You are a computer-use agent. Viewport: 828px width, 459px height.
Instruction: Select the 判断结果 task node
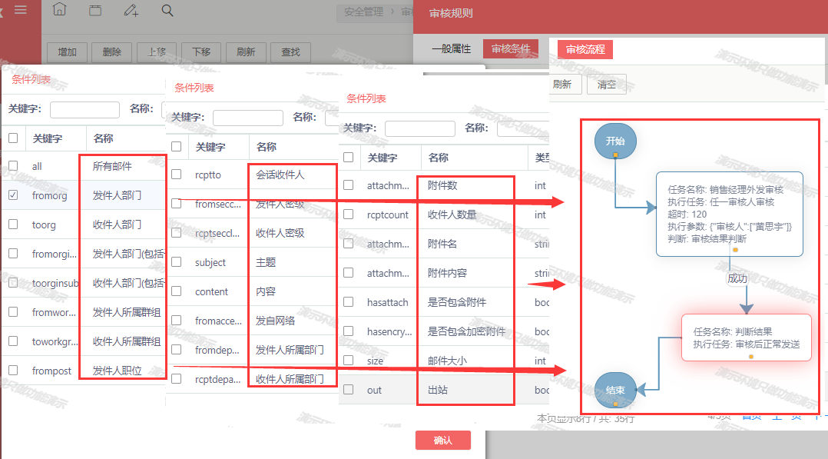(x=746, y=338)
